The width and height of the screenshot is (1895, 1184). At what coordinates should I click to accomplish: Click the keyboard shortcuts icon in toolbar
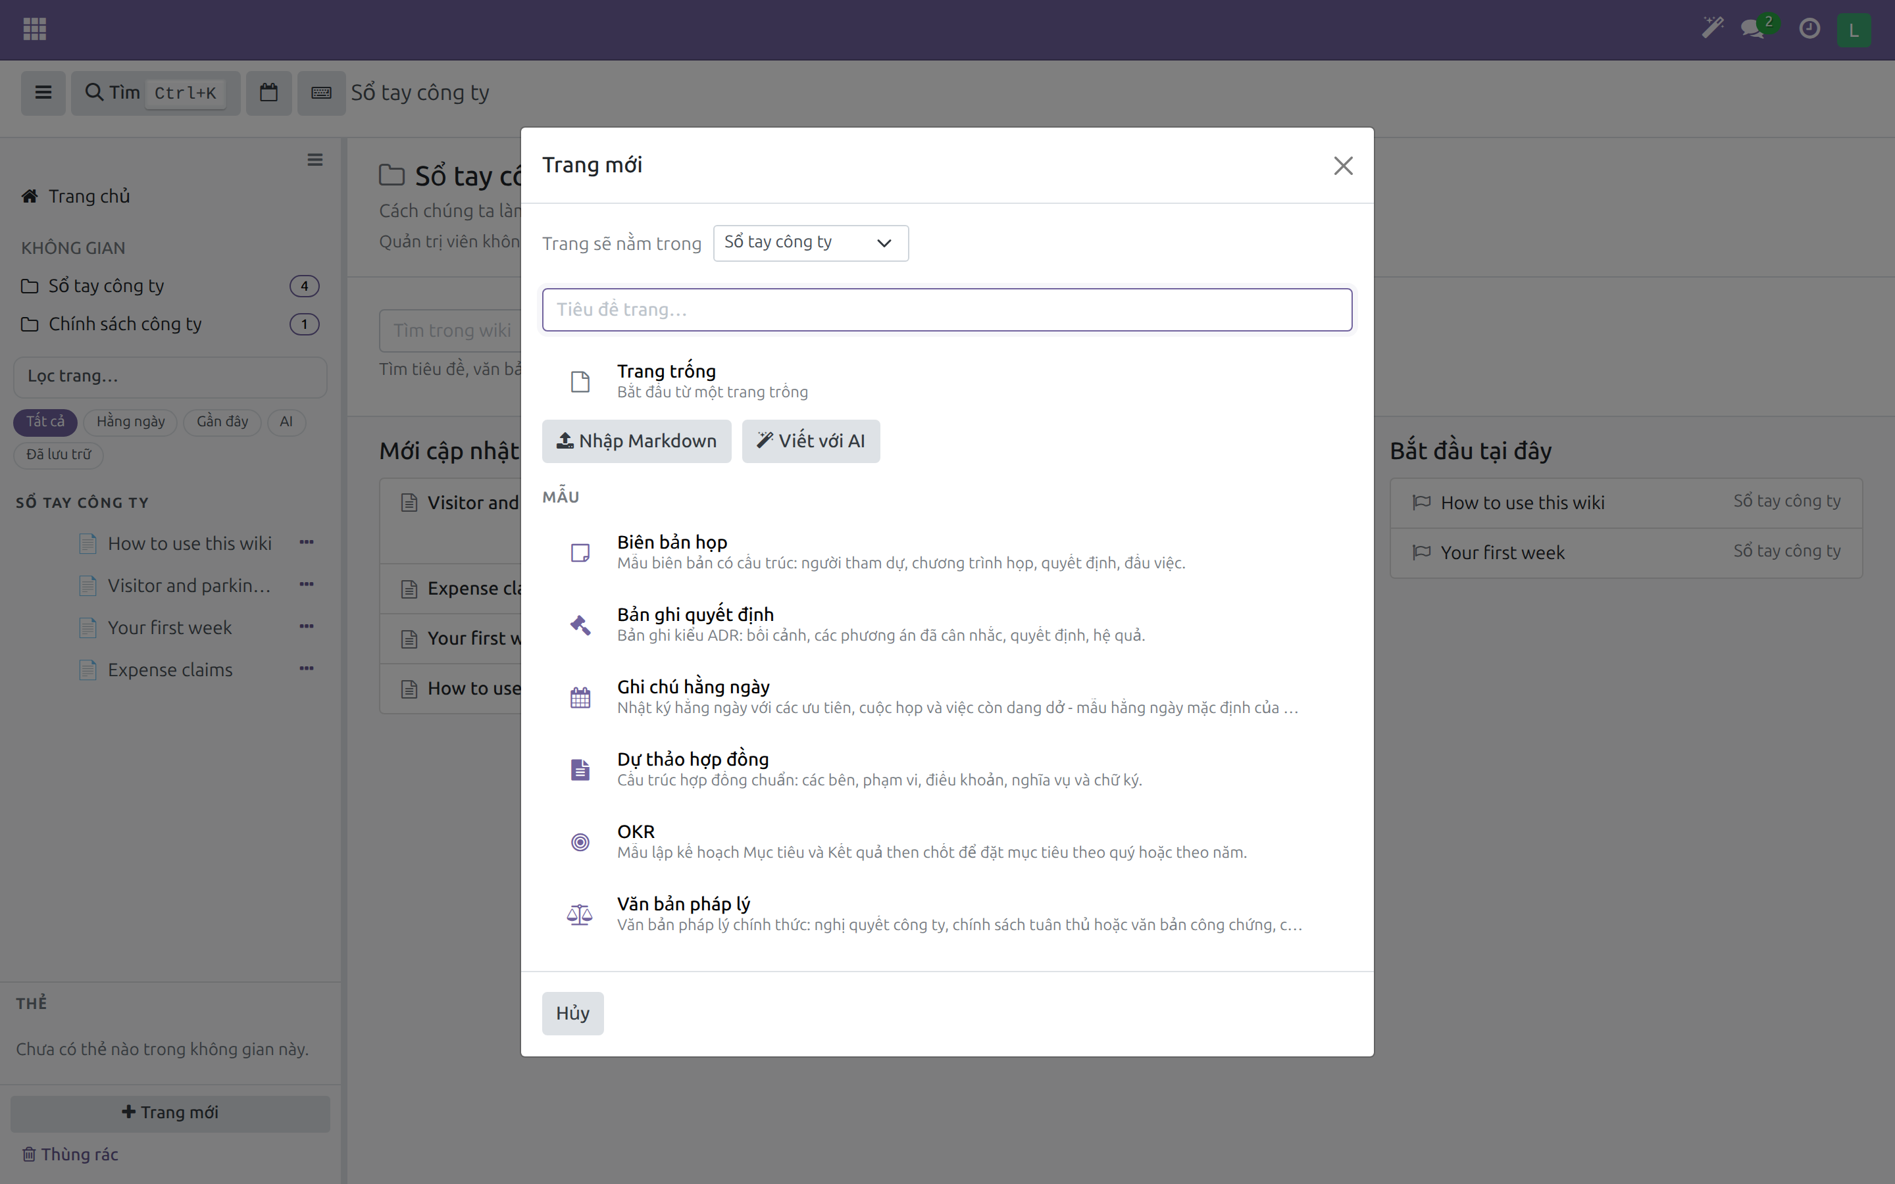[321, 93]
